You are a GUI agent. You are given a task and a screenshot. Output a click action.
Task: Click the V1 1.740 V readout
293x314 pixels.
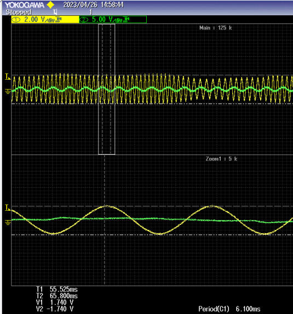[55, 302]
